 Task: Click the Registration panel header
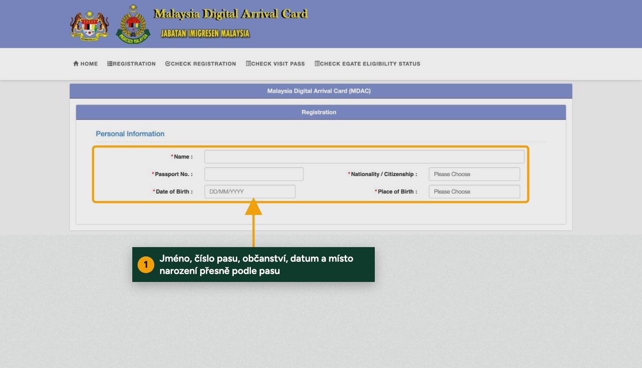click(x=321, y=112)
